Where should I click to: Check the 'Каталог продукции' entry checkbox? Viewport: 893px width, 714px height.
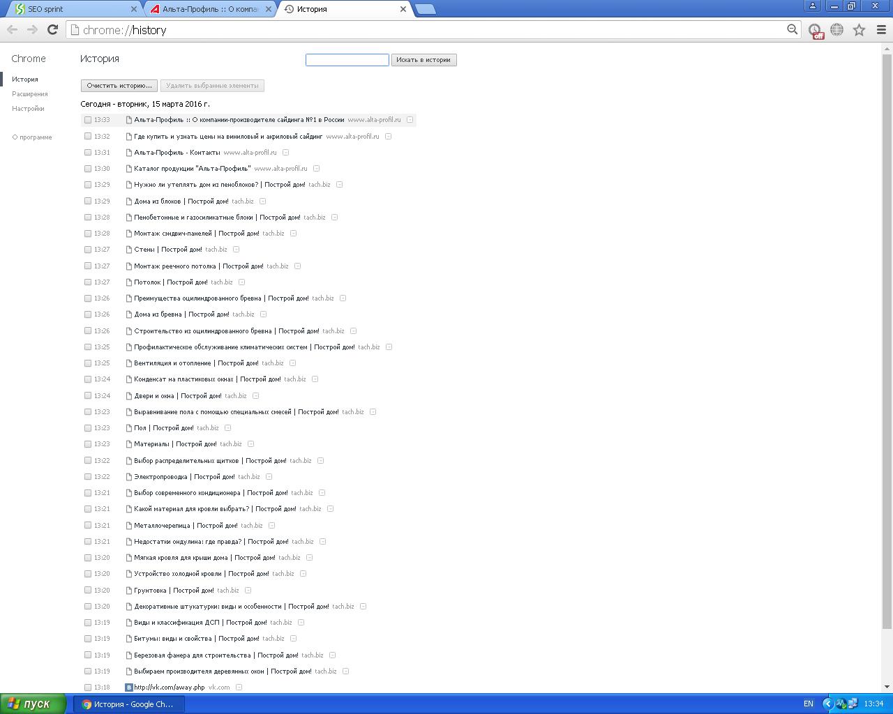88,169
